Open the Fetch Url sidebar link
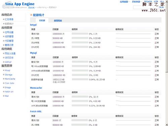This screenshot has height=126, width=168. pos(9,92)
